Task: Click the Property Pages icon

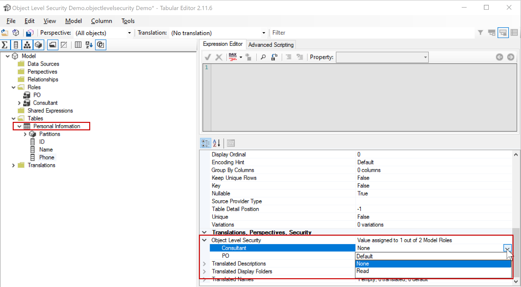Action: (231, 143)
